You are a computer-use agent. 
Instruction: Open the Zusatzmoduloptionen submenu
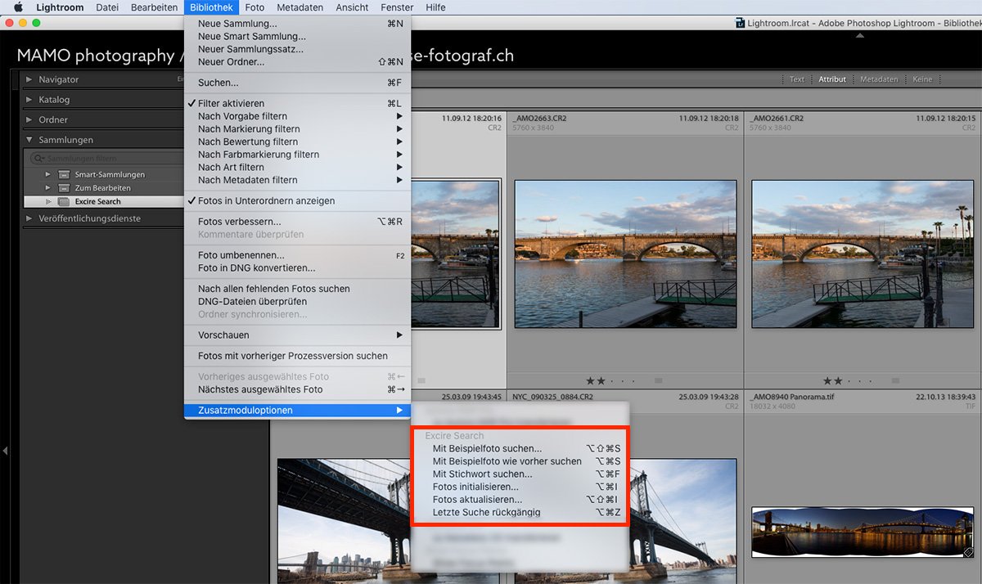(298, 410)
